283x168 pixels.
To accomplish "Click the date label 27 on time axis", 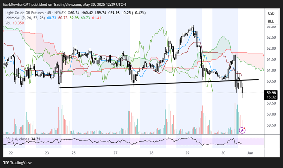I will pos(115,153).
